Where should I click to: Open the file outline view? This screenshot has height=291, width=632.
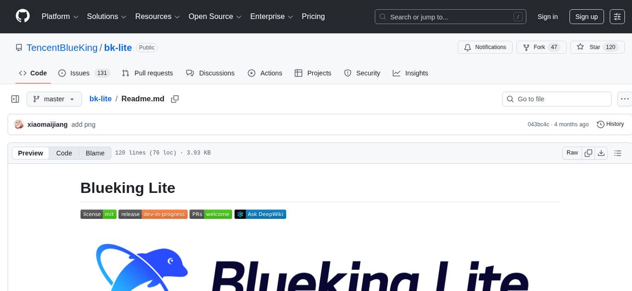click(x=618, y=153)
